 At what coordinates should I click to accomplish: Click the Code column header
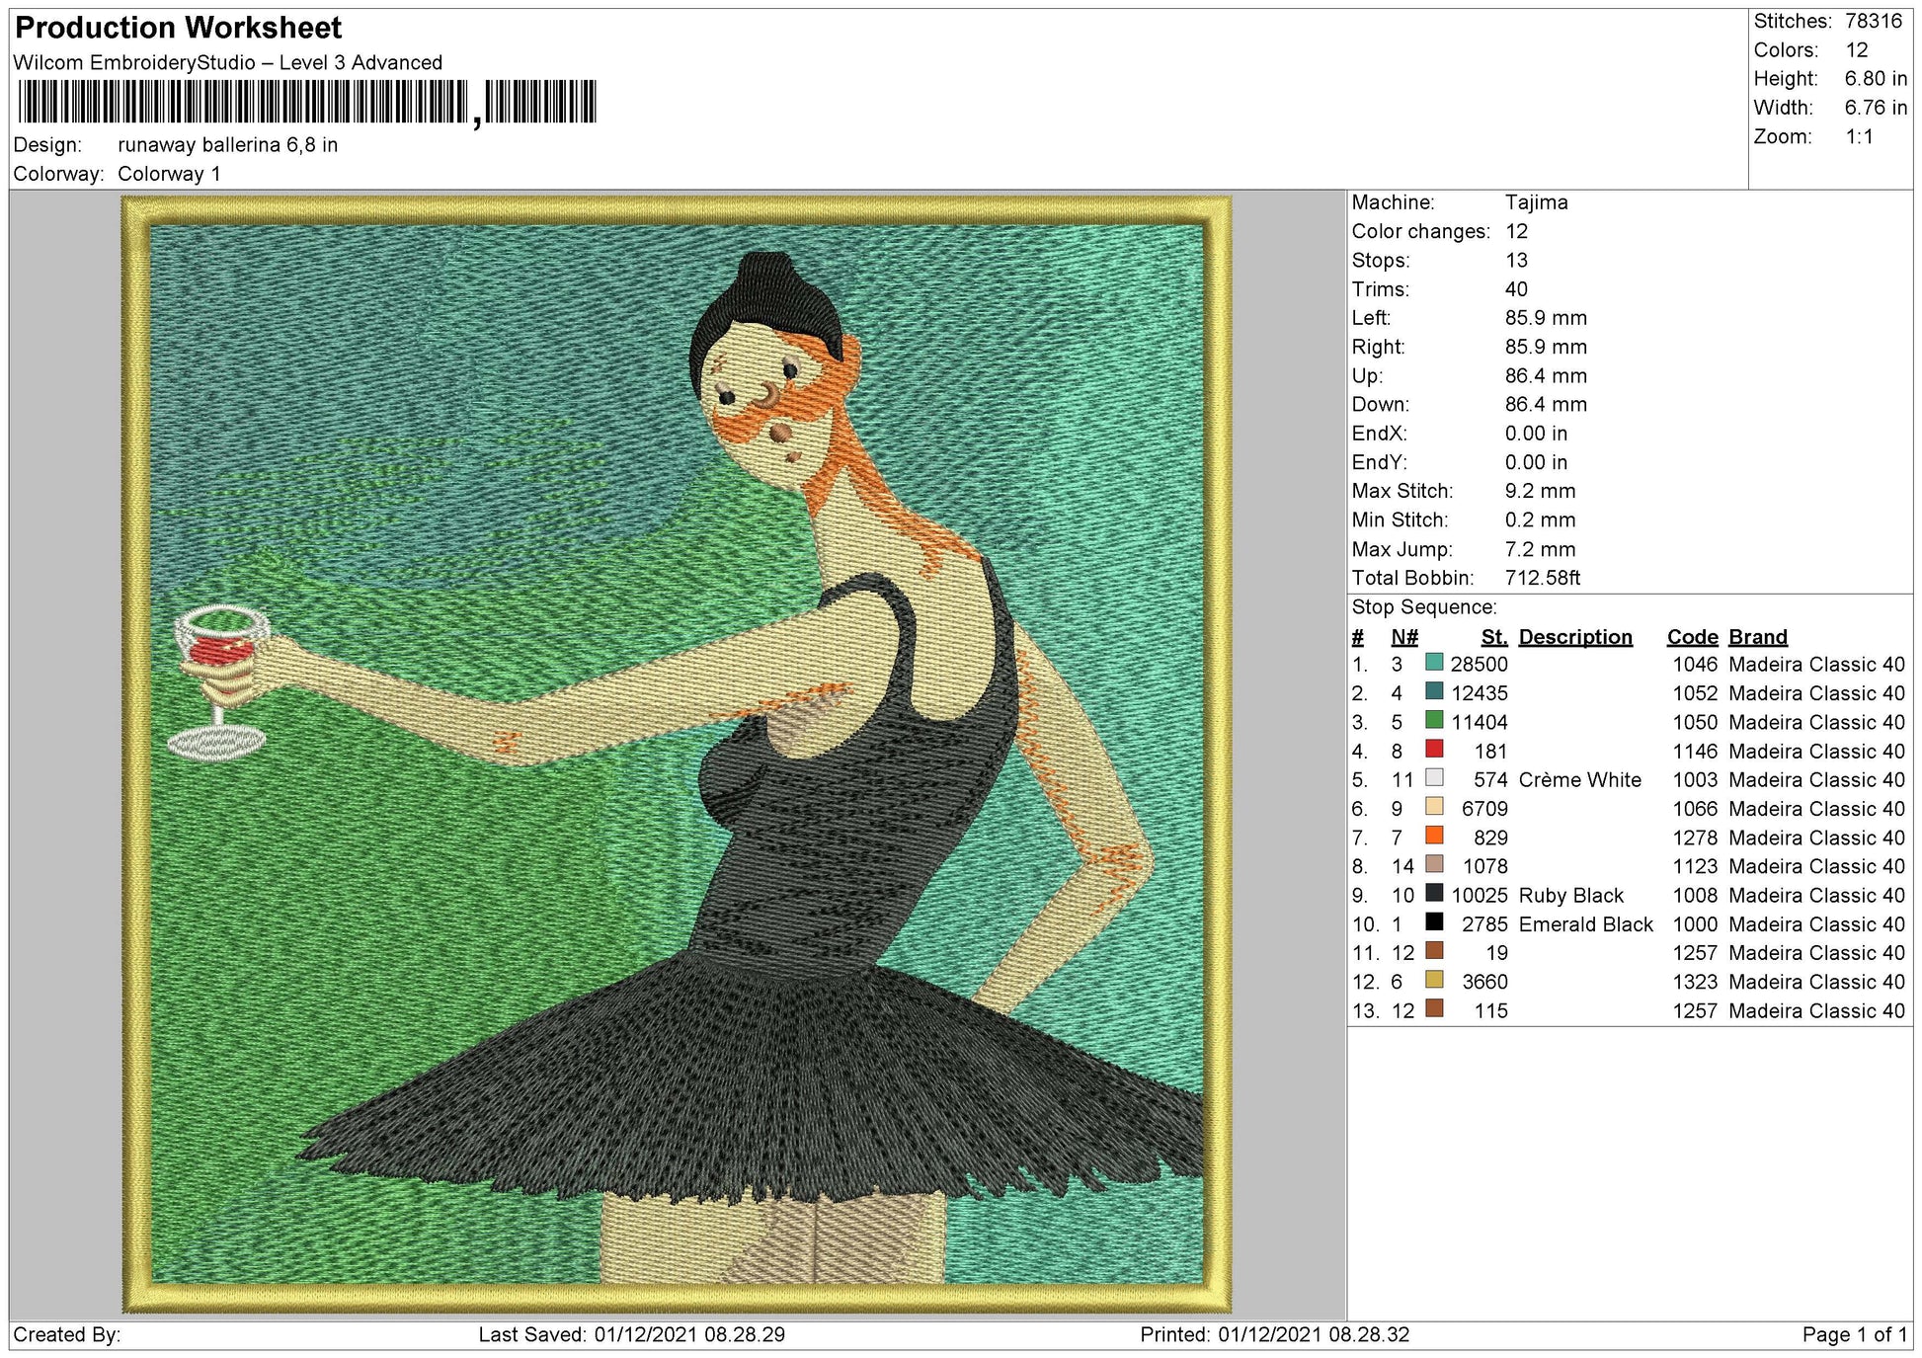point(1692,636)
